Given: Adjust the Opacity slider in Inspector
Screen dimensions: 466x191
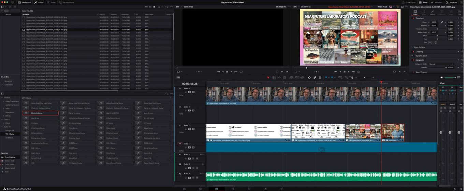Looking at the screenshot, I should [x=438, y=67].
